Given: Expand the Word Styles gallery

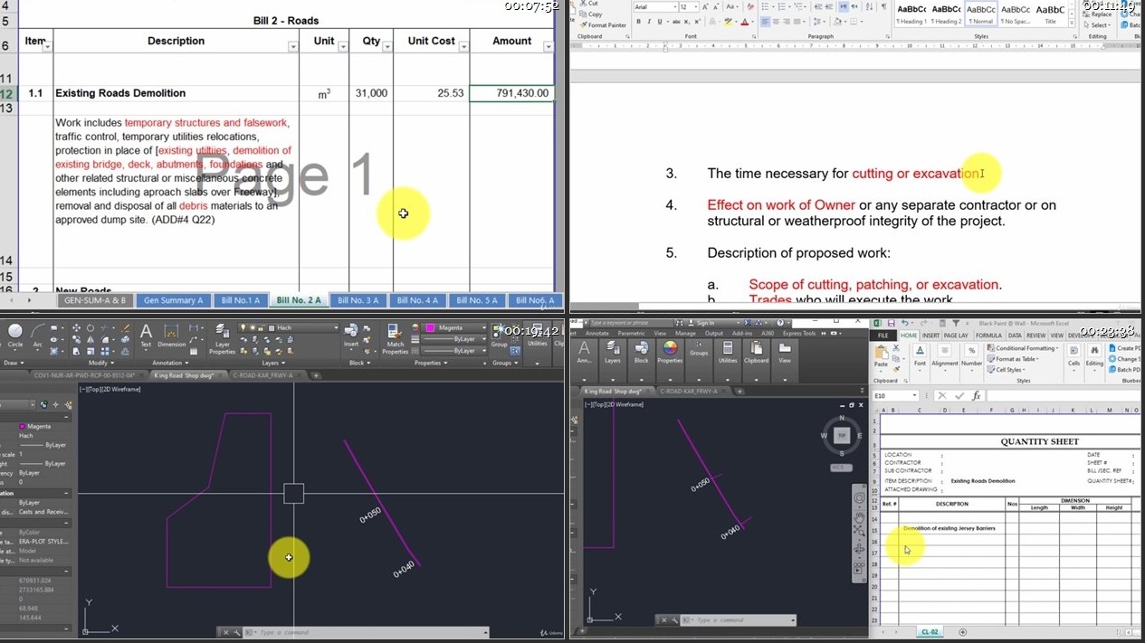Looking at the screenshot, I should 1073,21.
